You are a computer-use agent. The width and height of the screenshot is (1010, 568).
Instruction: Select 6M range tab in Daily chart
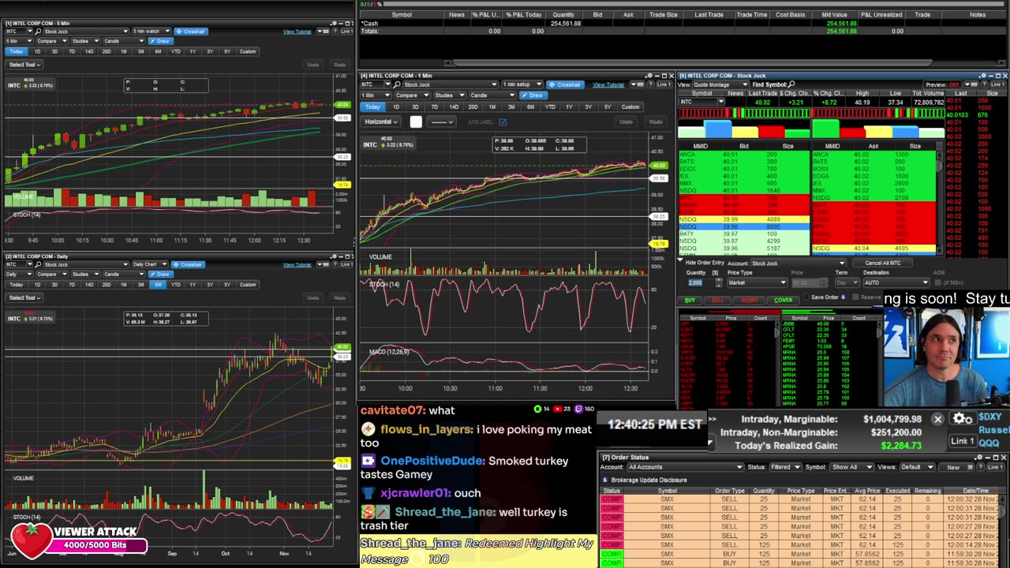[158, 284]
